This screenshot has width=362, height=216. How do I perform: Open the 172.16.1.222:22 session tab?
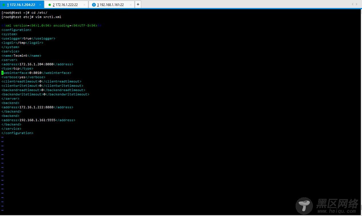coord(67,5)
